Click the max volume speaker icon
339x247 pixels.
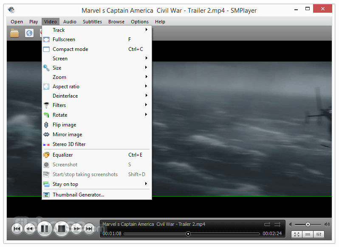coord(327,225)
